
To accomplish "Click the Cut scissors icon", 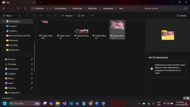I will click(20, 16).
